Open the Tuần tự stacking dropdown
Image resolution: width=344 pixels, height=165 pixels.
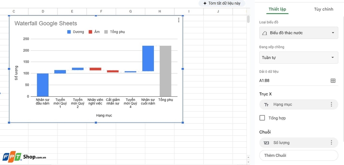tap(298, 58)
